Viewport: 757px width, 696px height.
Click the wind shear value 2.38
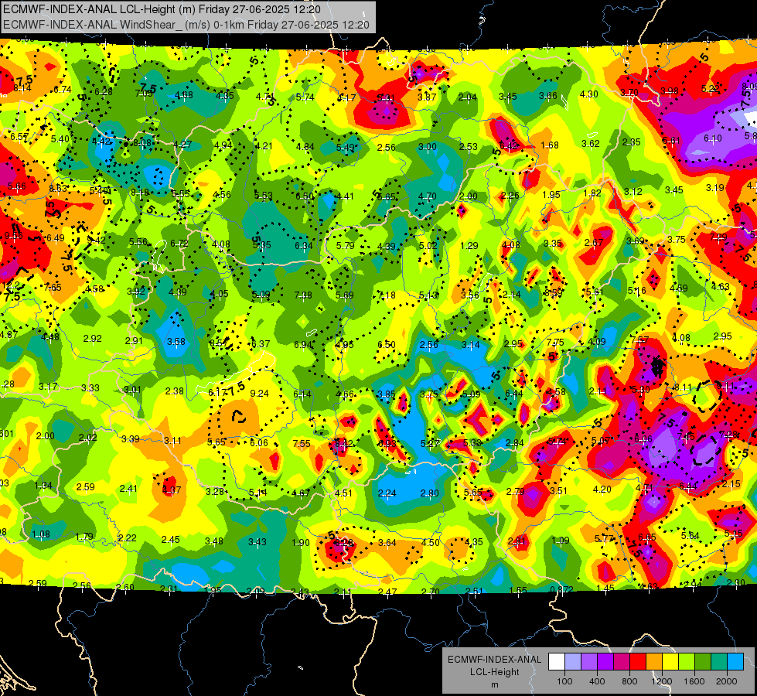(174, 391)
